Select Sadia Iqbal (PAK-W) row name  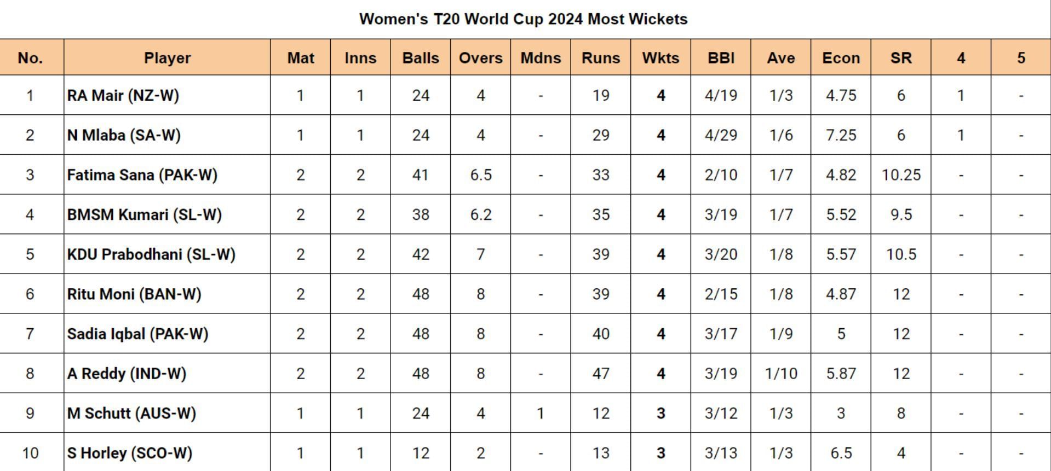coord(137,334)
